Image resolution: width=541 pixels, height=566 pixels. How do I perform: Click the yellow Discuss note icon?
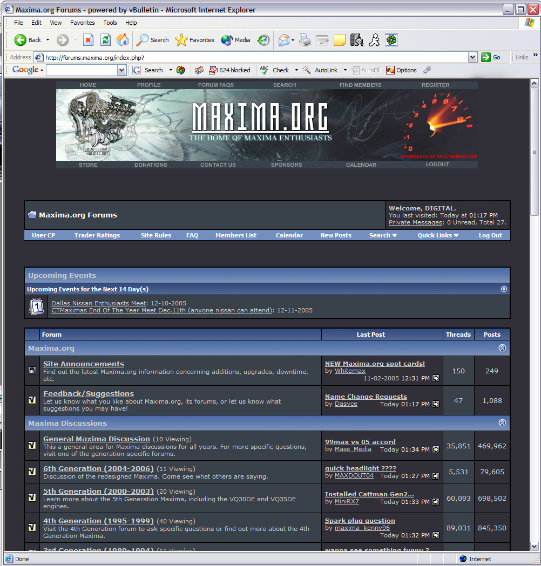339,40
